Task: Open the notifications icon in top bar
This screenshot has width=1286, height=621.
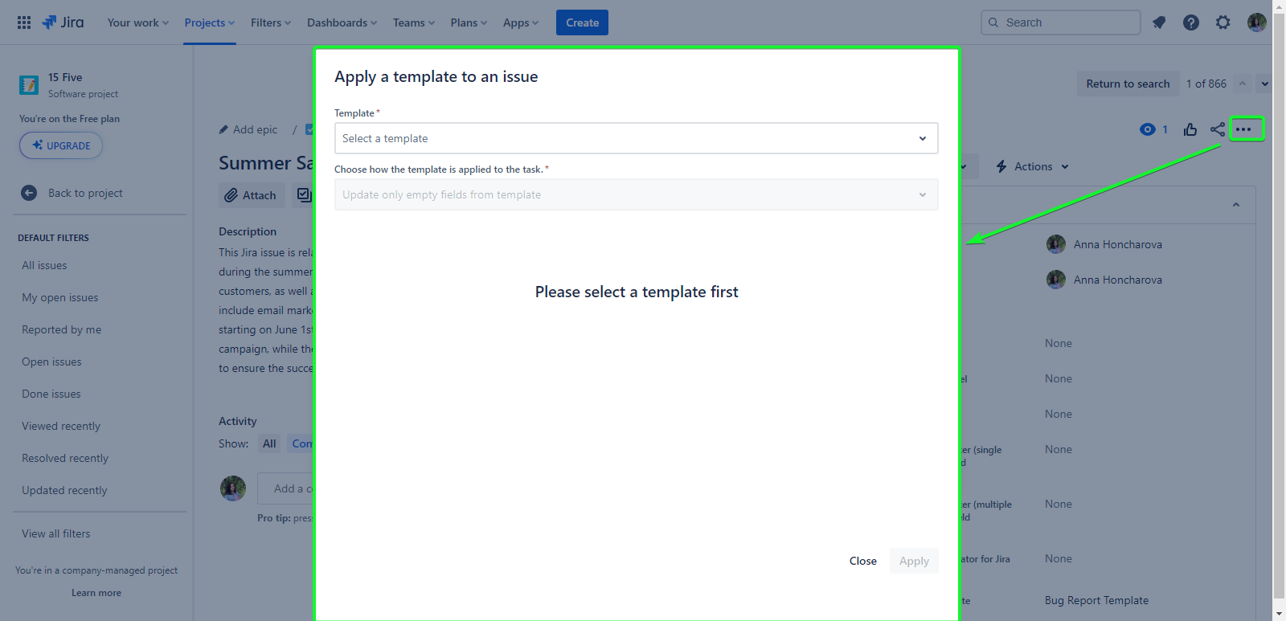Action: (1159, 22)
